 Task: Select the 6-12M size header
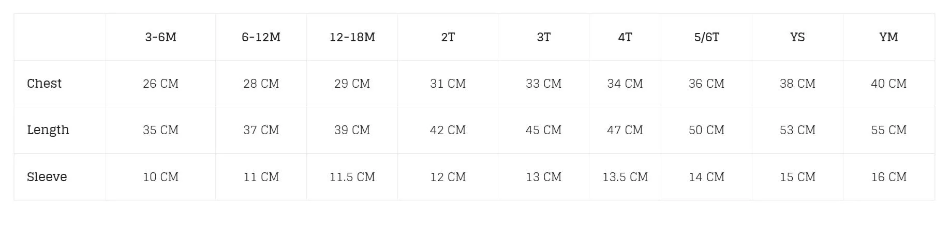point(261,37)
